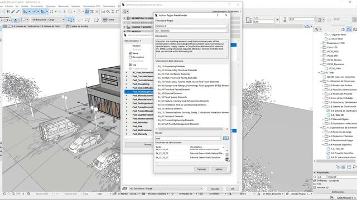357x200 pixels.
Task: Click the Centro anchor icon in info box
Action: pyautogui.click(x=105, y=20)
